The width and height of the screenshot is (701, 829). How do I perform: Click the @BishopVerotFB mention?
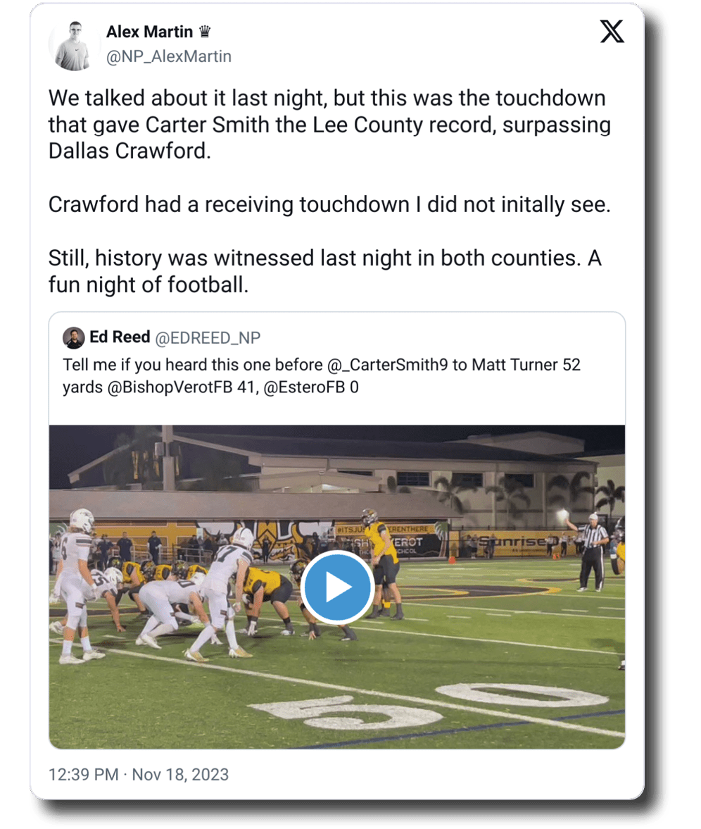(173, 387)
